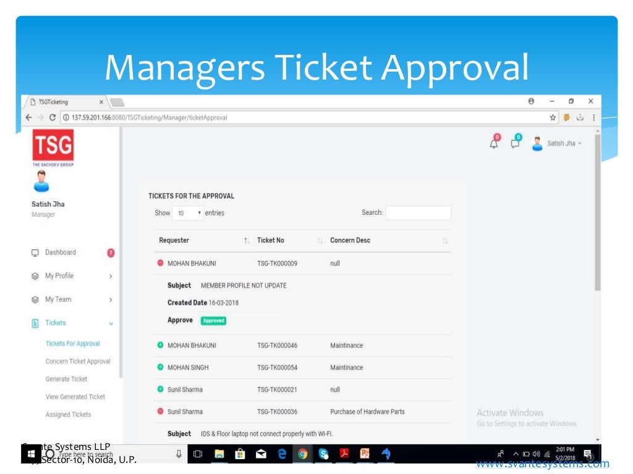Switch to the TSGTicketing browser tab
The image size is (633, 474).
64,102
